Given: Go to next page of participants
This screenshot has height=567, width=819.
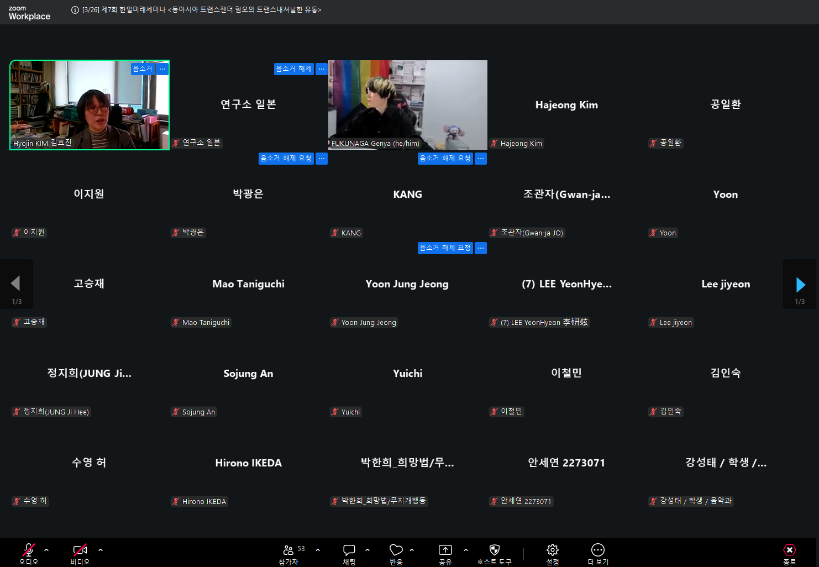Looking at the screenshot, I should pyautogui.click(x=800, y=285).
